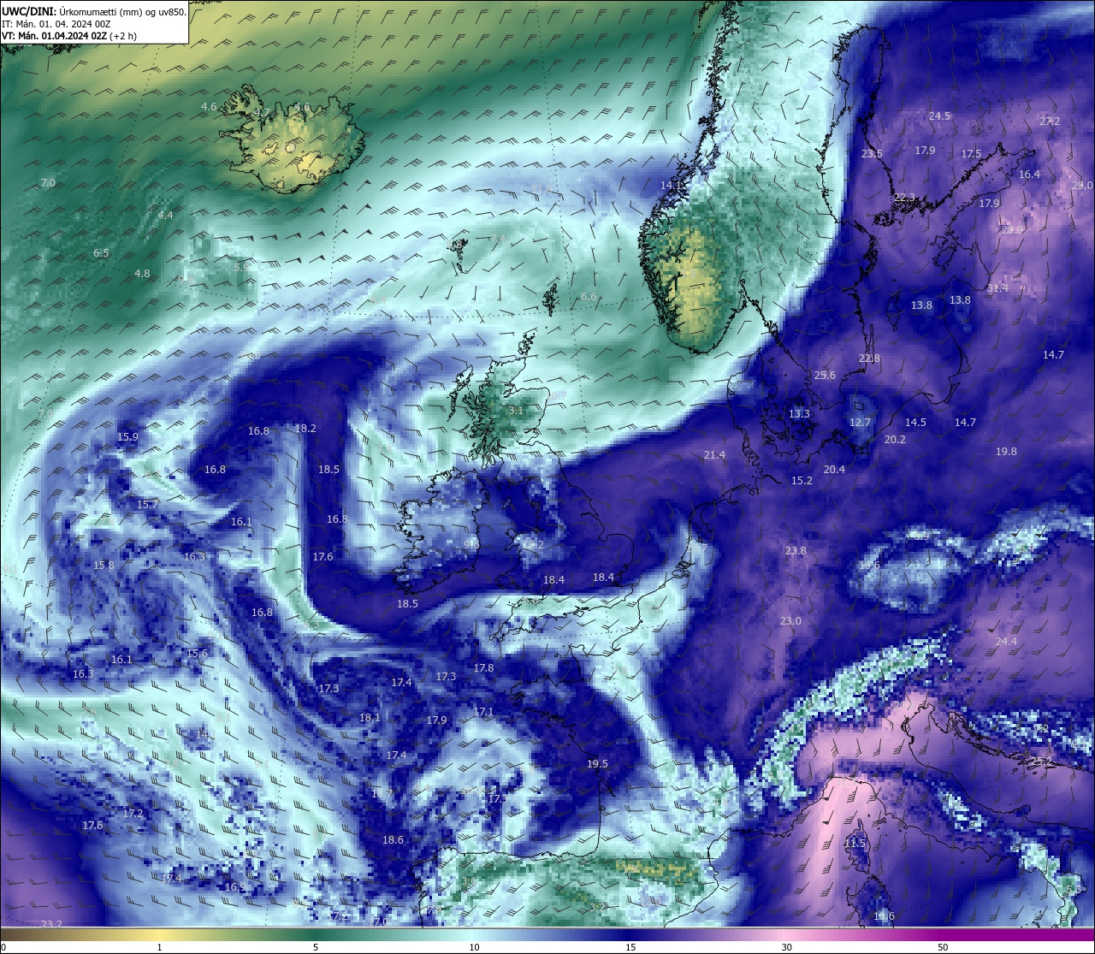This screenshot has height=954, width=1095.
Task: Click the 17.5 value on the map
Action: coord(971,153)
